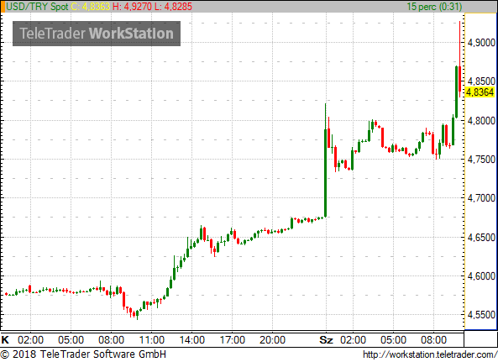Click the high value H: 4,9270
The image size is (498, 362).
tap(132, 7)
